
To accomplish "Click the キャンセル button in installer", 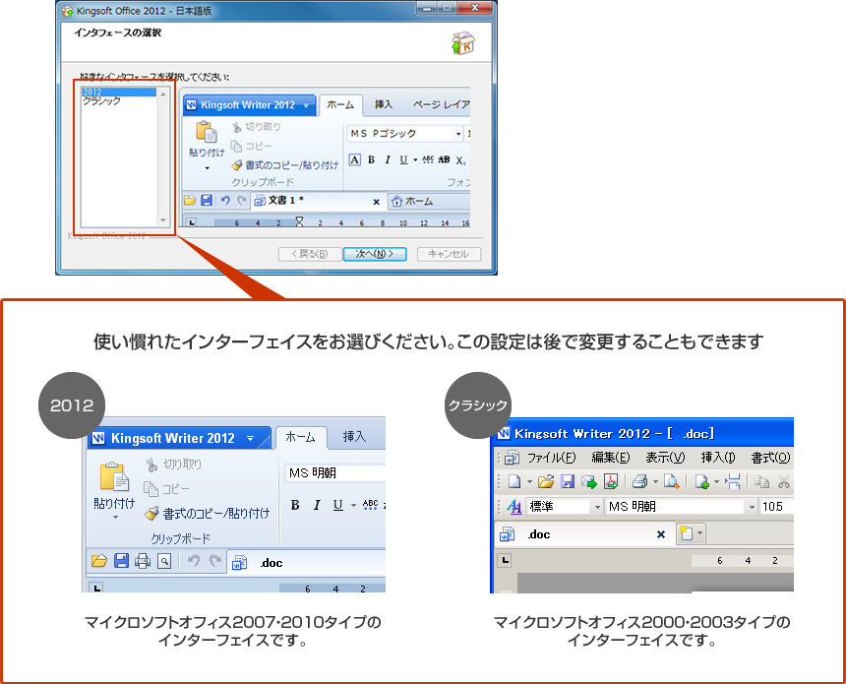I will (x=449, y=254).
